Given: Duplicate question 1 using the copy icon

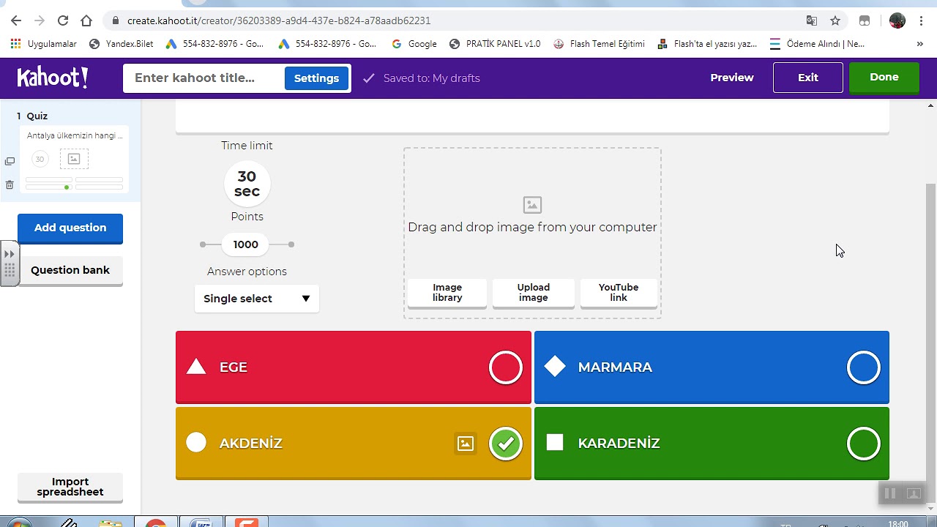Looking at the screenshot, I should (x=10, y=161).
